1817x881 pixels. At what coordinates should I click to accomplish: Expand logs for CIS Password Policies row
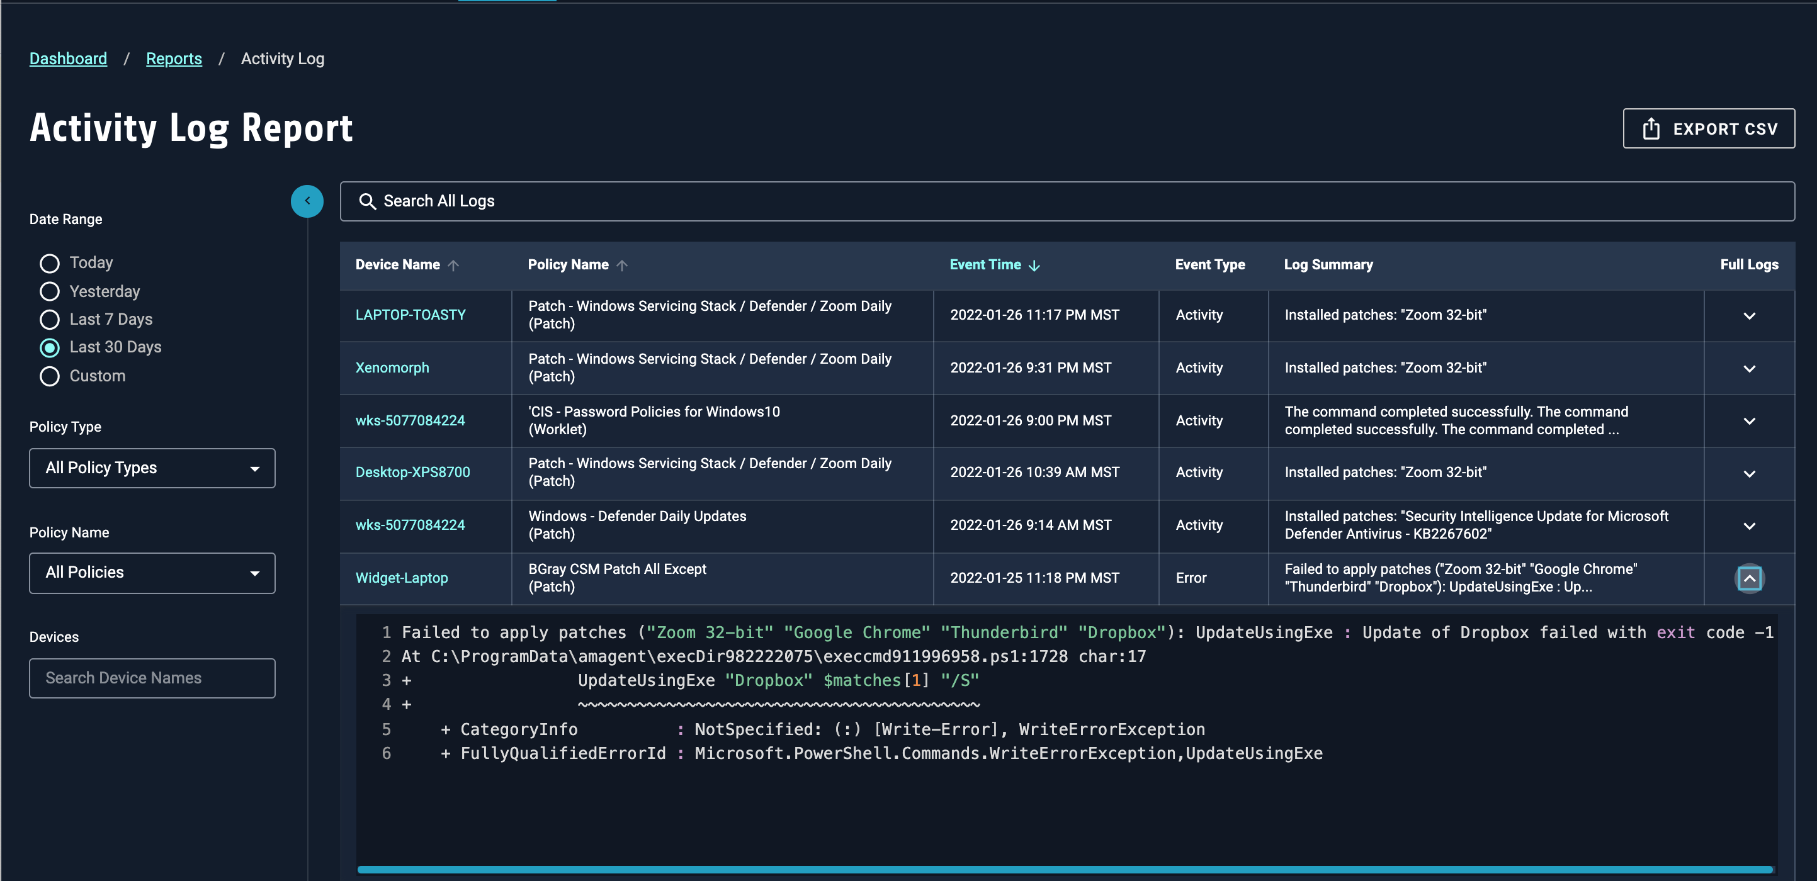click(x=1749, y=421)
